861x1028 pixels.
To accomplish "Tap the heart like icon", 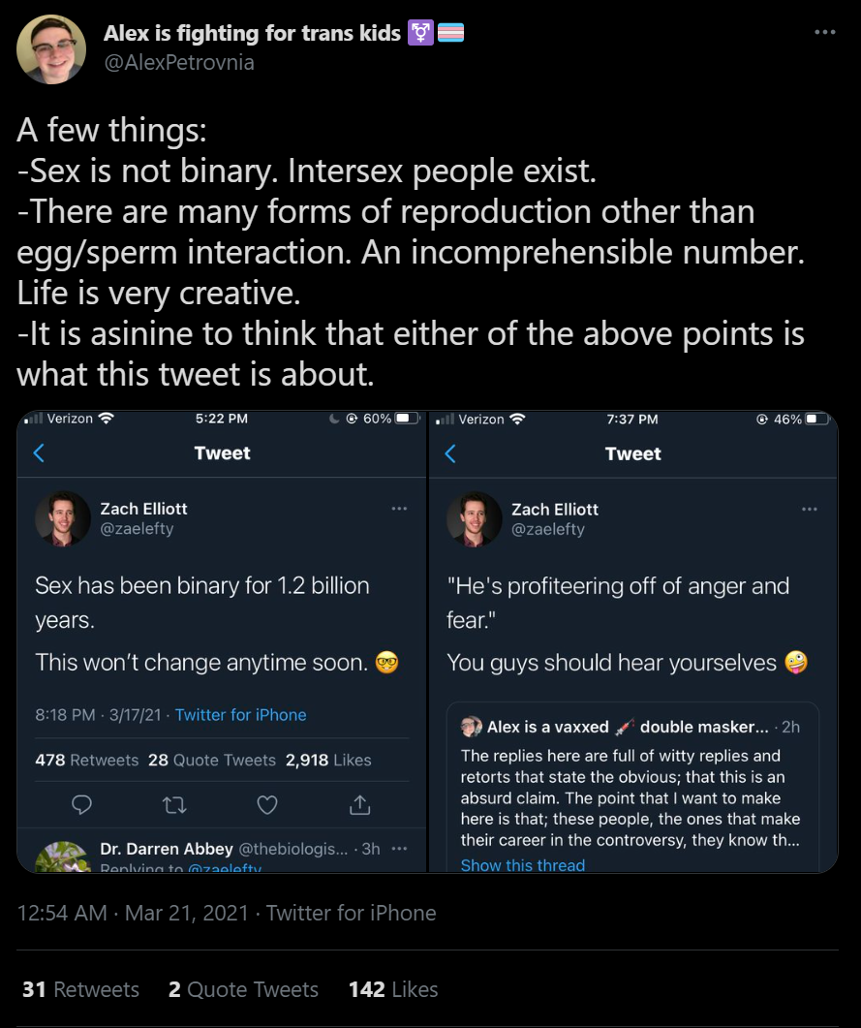I will (266, 804).
